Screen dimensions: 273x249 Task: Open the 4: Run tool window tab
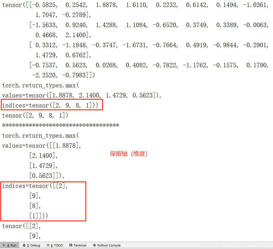(x=10, y=245)
